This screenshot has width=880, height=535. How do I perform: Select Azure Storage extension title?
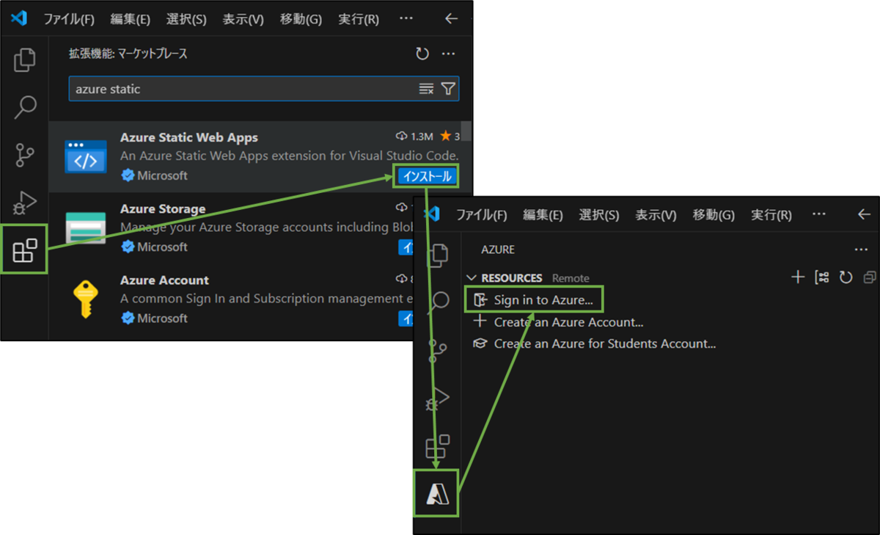tap(163, 209)
